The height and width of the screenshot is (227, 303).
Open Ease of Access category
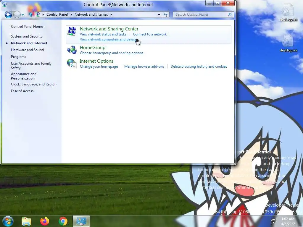(22, 91)
